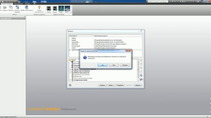Click the binoculars search icon in title bar
Screen dimensions: 211x118
coord(169,1)
